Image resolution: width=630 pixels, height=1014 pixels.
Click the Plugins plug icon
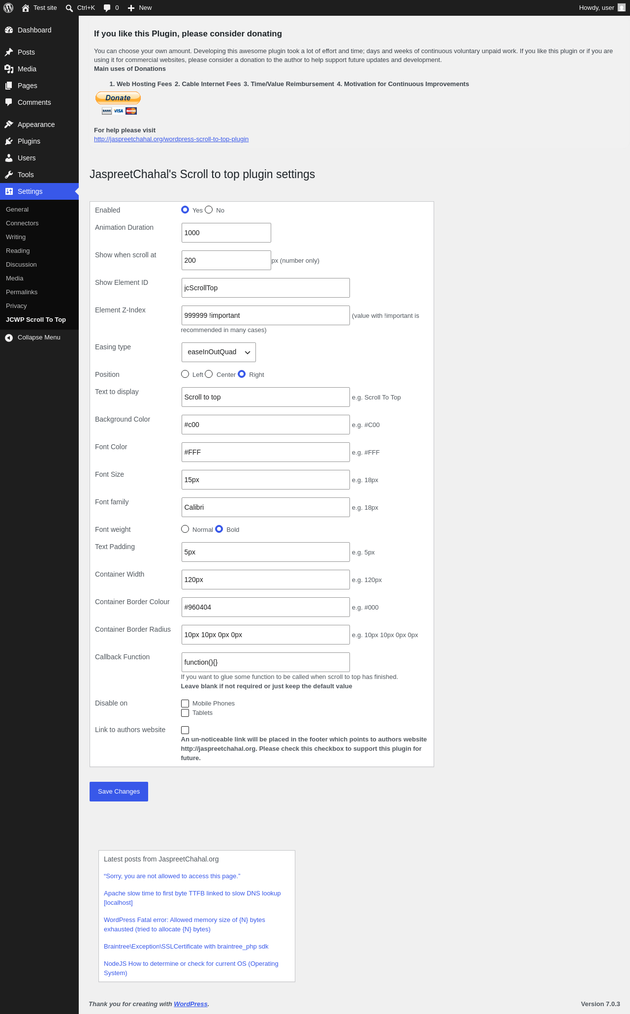9,141
